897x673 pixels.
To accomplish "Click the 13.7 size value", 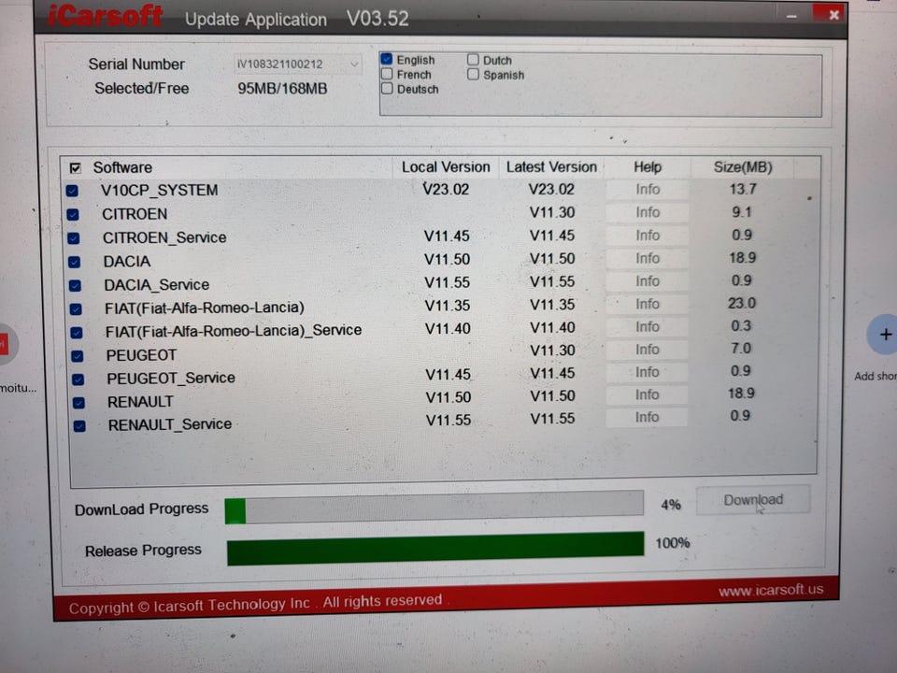I will (x=743, y=189).
